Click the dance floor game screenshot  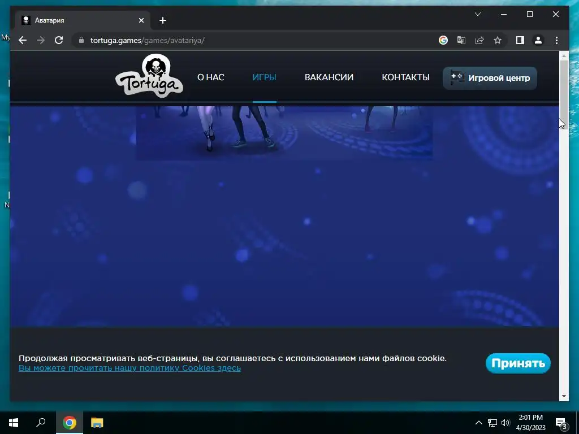284,133
